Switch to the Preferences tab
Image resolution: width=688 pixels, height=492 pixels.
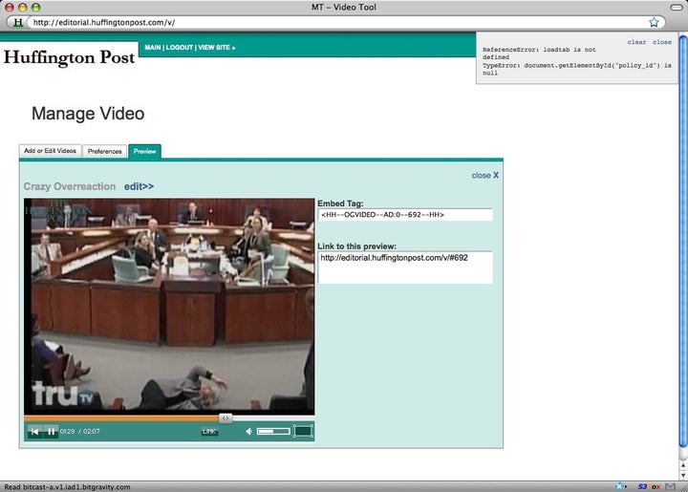coord(104,151)
